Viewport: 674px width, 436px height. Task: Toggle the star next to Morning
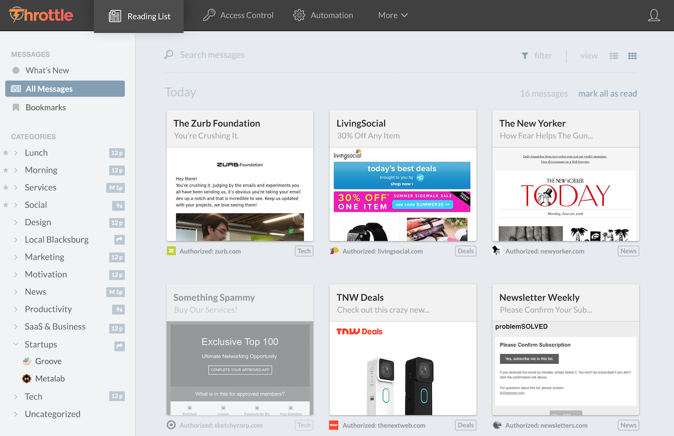6,170
